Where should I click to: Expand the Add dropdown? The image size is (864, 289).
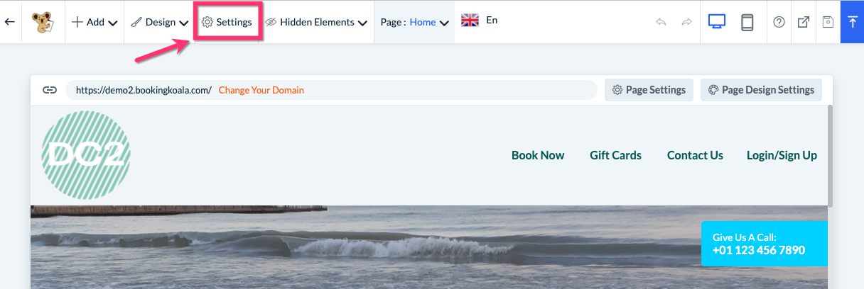click(x=94, y=22)
